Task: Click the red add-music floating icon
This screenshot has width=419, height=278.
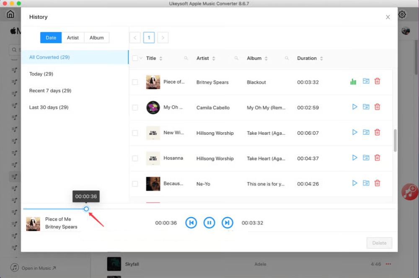Action: [x=409, y=192]
